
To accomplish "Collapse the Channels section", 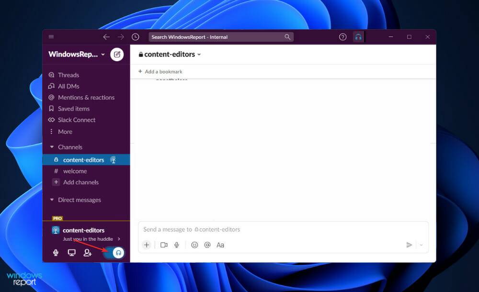I will point(52,147).
